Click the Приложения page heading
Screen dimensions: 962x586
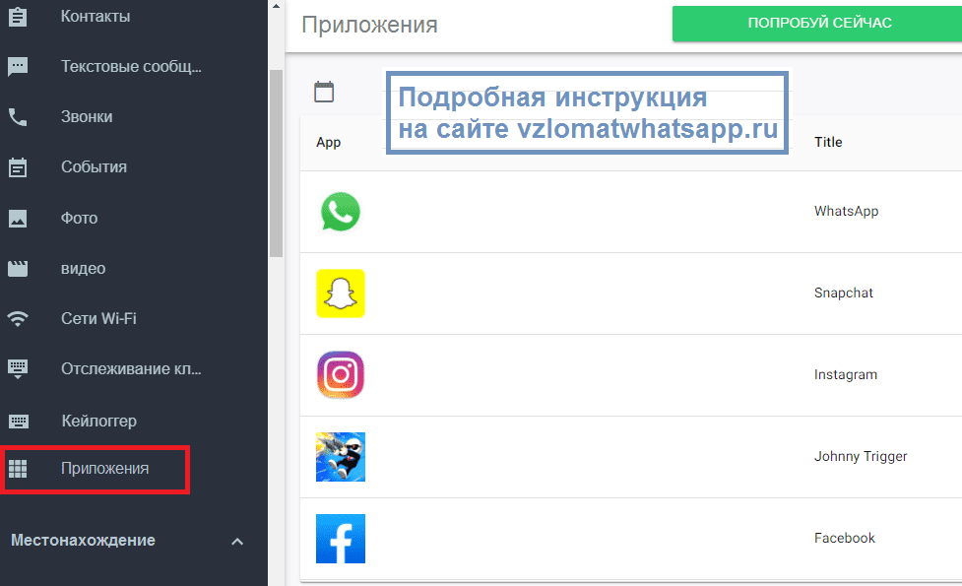pyautogui.click(x=369, y=26)
